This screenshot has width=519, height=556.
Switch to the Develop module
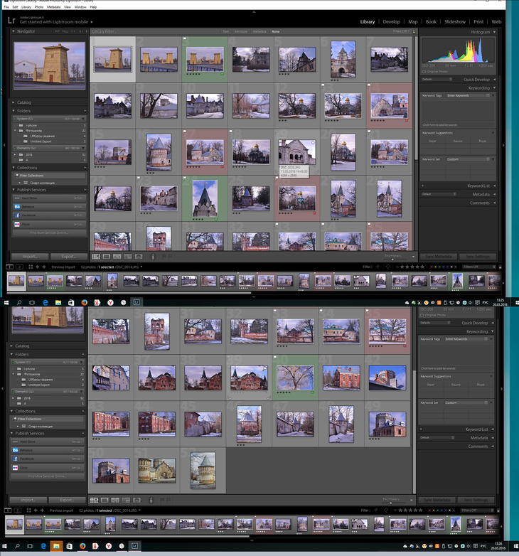(391, 21)
